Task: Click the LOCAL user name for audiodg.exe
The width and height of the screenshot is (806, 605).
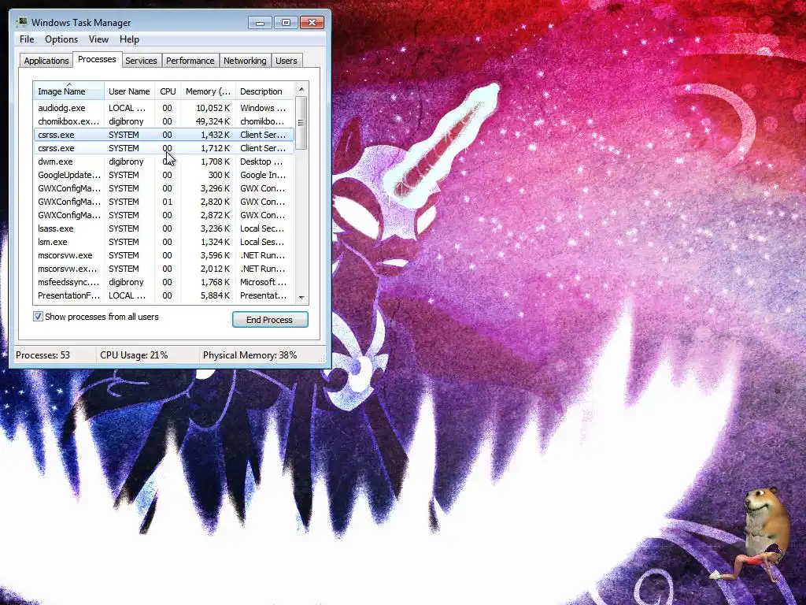Action: pos(127,108)
